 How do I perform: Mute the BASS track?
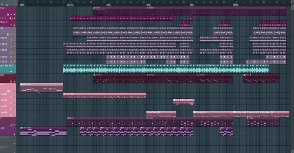[x=14, y=81]
